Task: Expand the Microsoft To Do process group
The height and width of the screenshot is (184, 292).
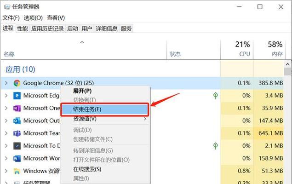Action: [x=6, y=146]
